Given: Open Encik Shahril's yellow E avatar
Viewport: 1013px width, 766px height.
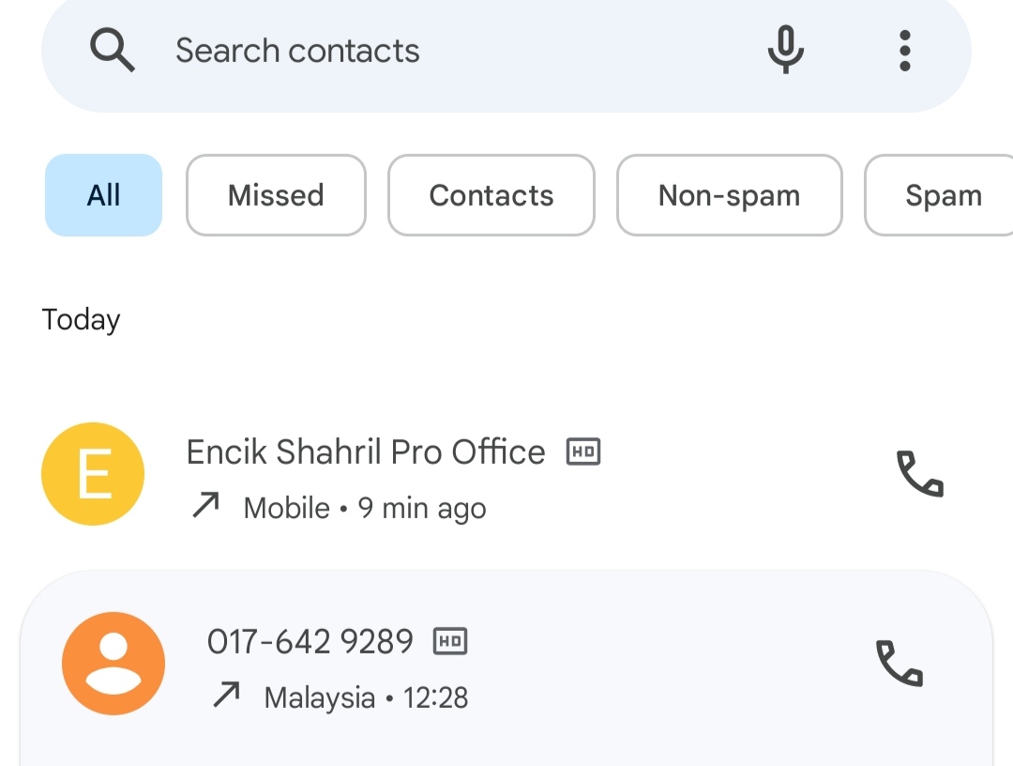Looking at the screenshot, I should point(93,474).
